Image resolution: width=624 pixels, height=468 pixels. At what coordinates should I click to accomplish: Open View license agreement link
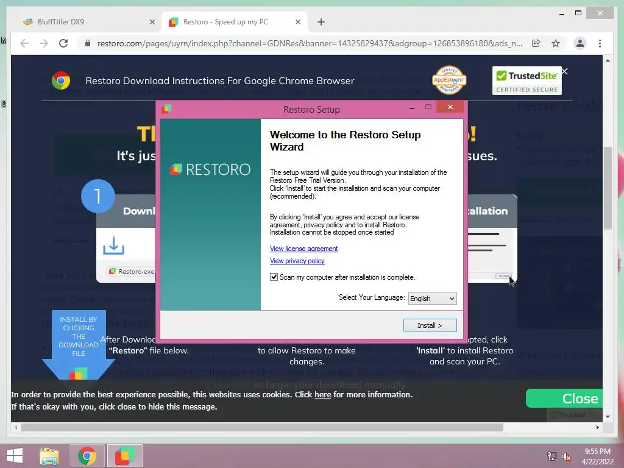pos(303,249)
